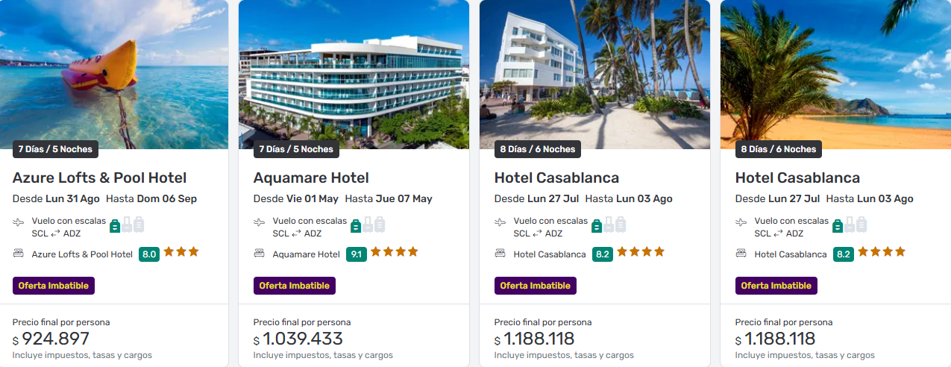Screen dimensions: 951x367
Task: Click the 9.1 score badge
Action: pyautogui.click(x=357, y=254)
